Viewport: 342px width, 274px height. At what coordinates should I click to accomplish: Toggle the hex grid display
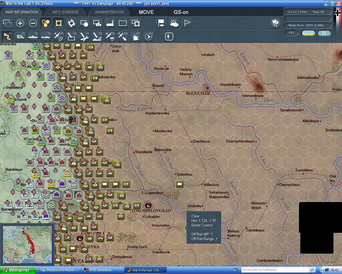[46, 23]
